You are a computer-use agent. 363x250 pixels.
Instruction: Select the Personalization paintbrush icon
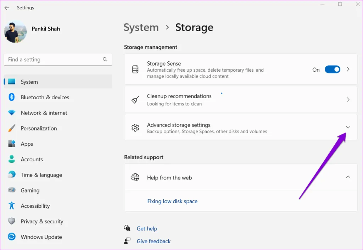pos(12,128)
